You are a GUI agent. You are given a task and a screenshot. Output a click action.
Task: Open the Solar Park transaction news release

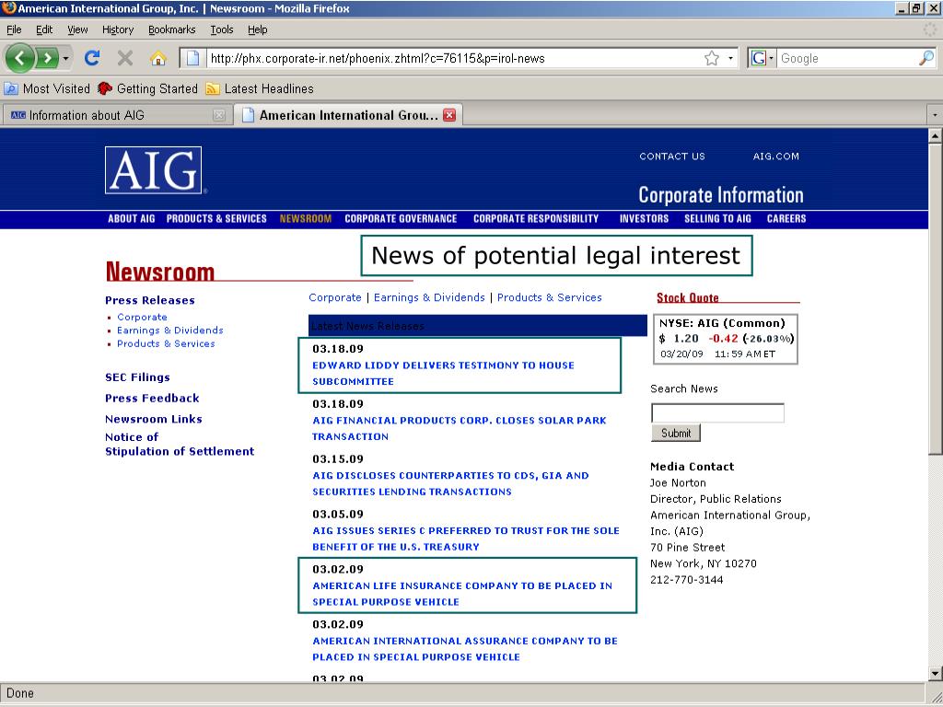click(459, 429)
